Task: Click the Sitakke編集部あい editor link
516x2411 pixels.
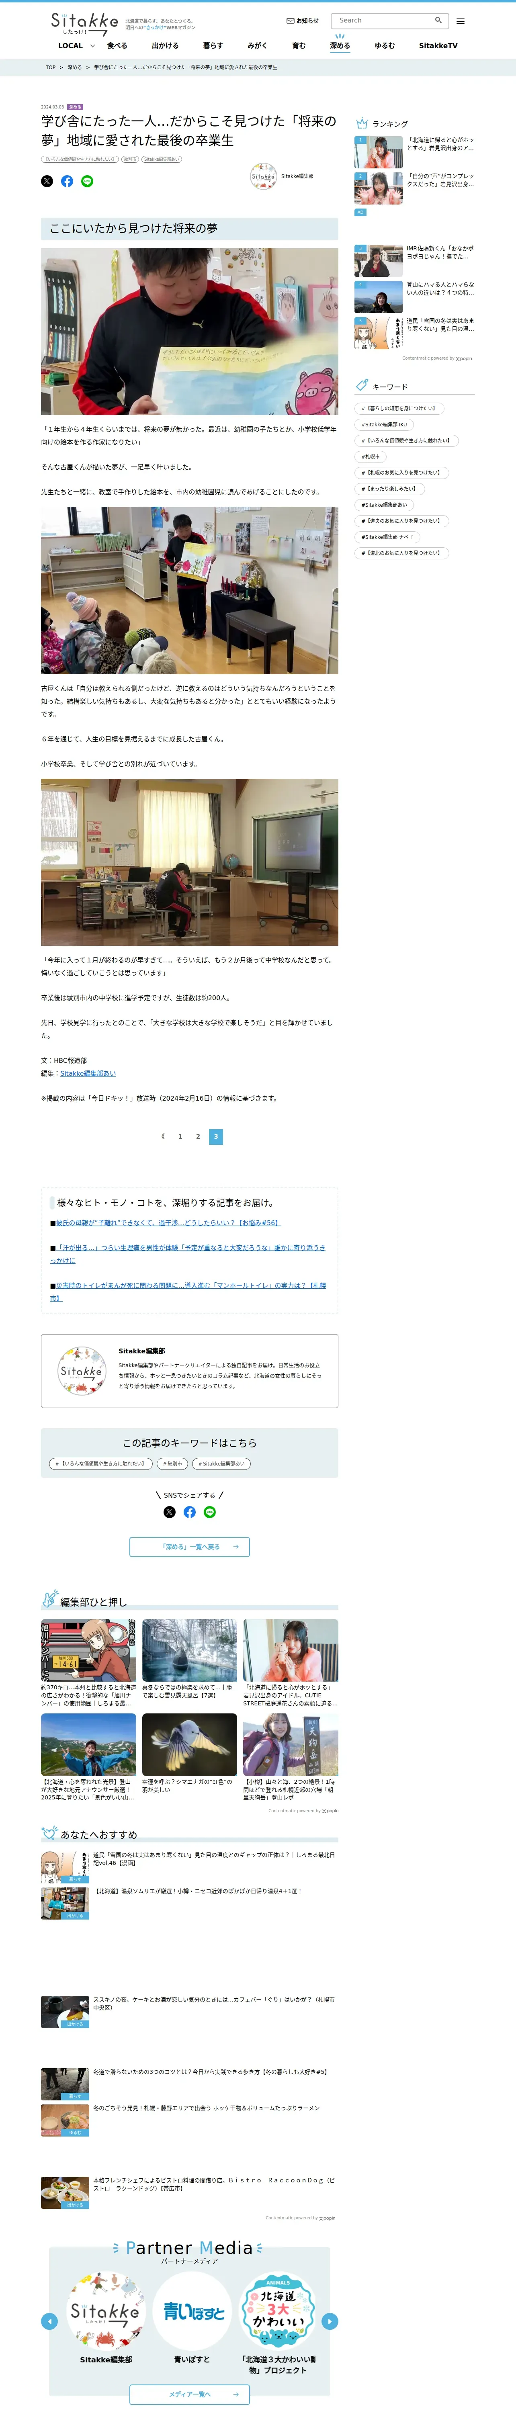Action: click(88, 1074)
